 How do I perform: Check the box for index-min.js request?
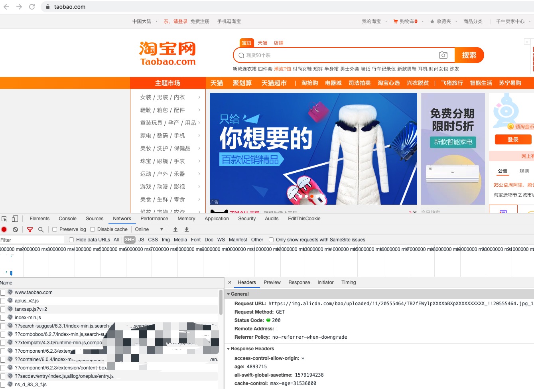3,318
